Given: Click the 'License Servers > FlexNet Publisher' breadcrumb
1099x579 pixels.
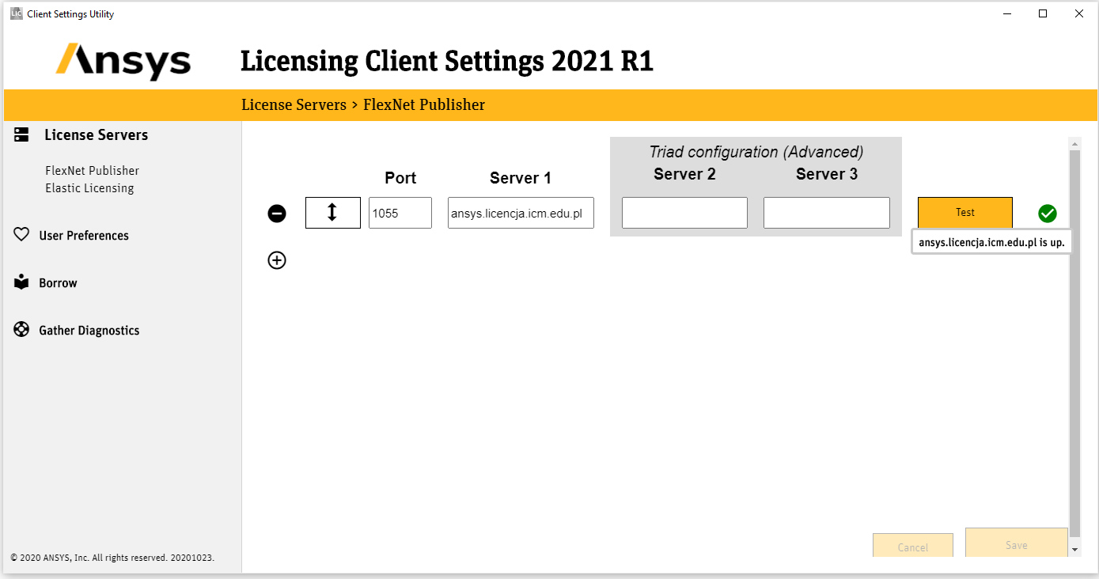Looking at the screenshot, I should [x=363, y=104].
